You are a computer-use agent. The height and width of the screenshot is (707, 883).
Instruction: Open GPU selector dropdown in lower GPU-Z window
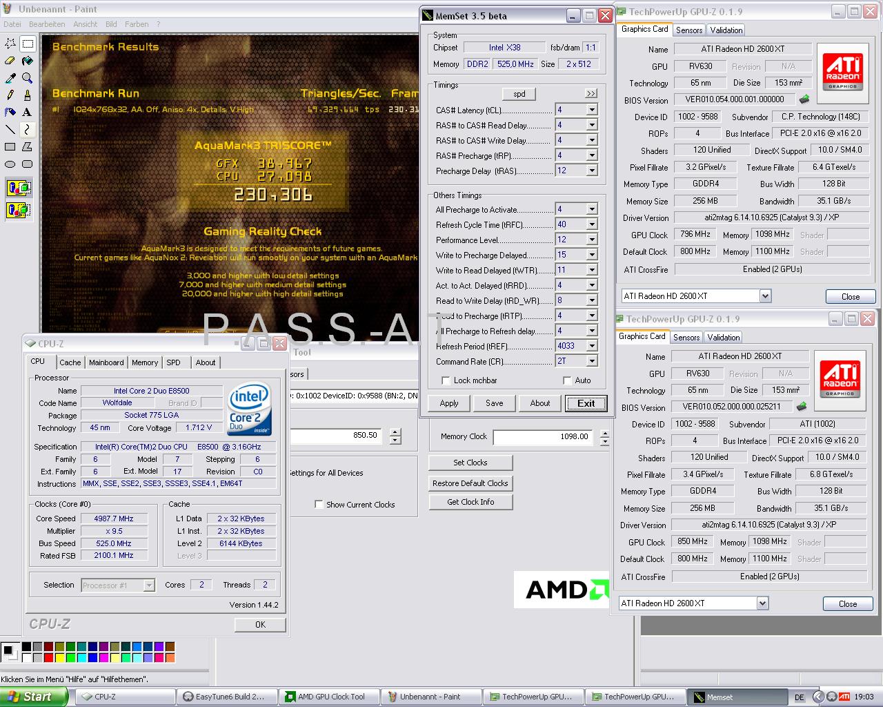click(x=762, y=603)
